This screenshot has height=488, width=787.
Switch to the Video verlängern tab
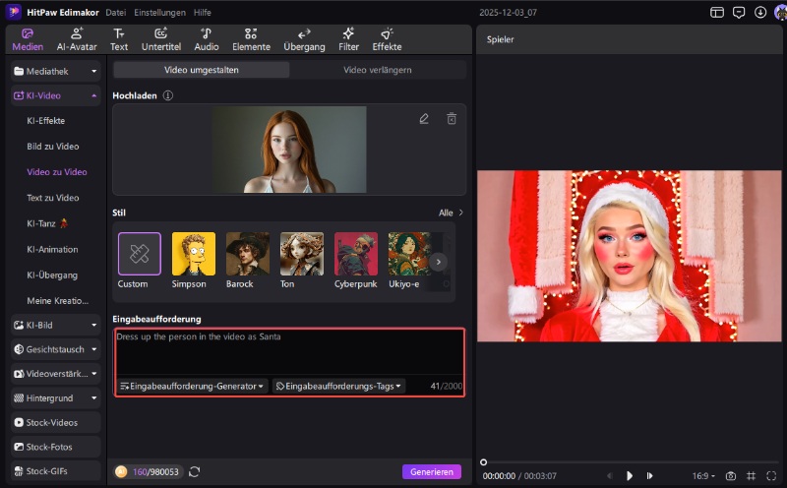point(377,70)
